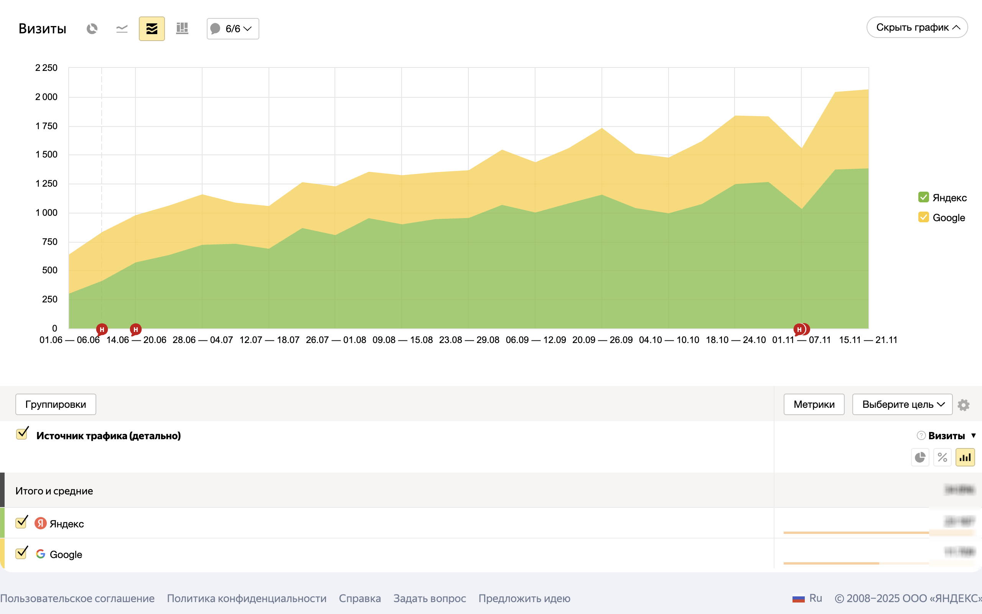Viewport: 982px width, 614px height.
Task: Click the Итого и средние row
Action: [x=491, y=490]
